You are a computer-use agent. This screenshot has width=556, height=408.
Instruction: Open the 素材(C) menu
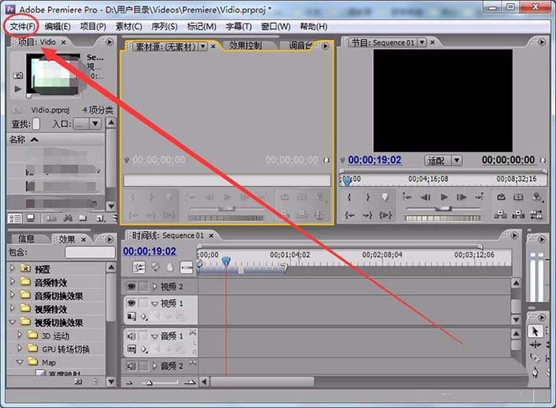pos(129,27)
